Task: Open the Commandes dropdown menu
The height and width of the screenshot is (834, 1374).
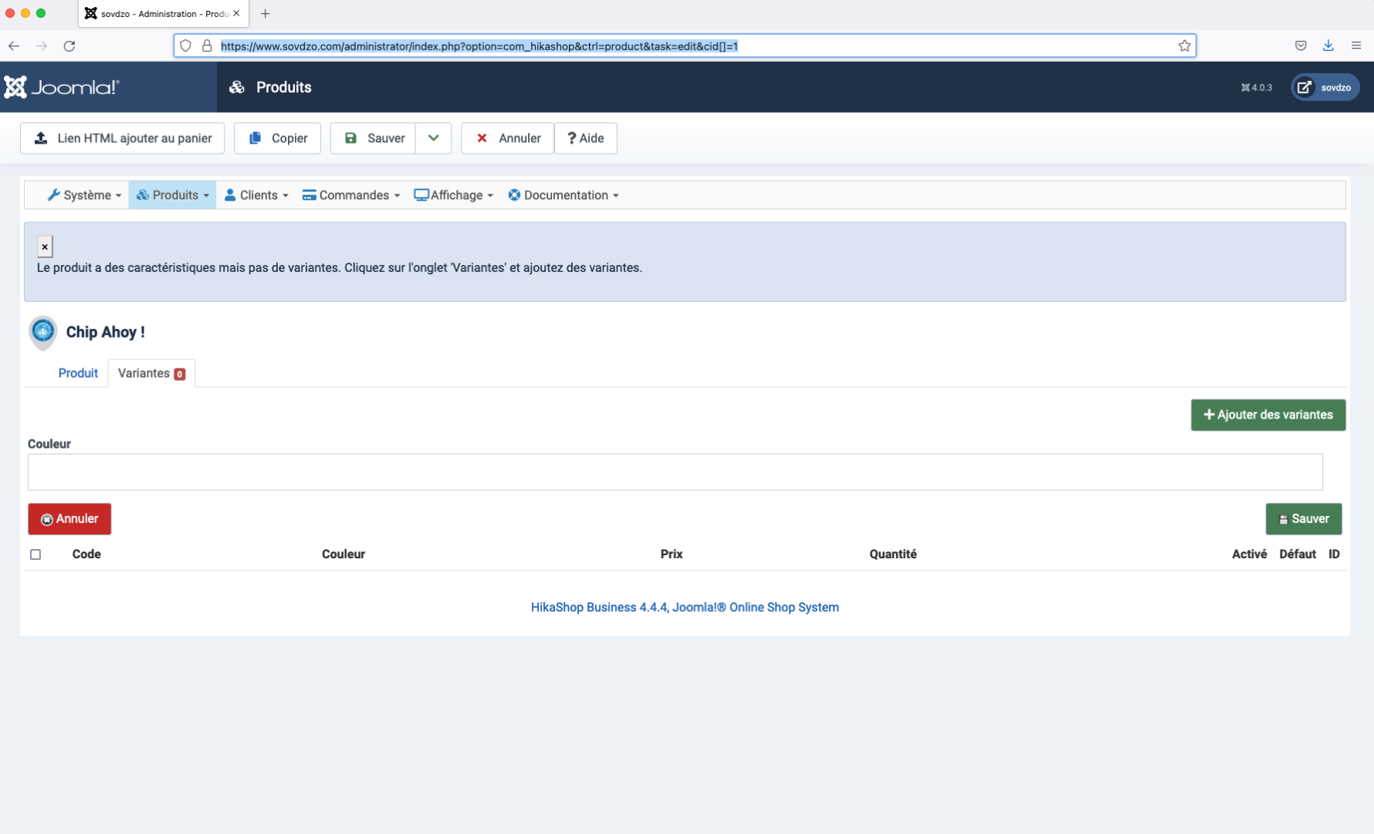Action: [351, 195]
